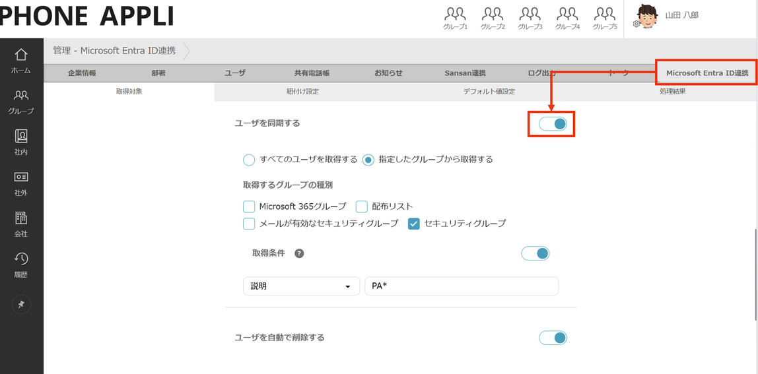Check メールが有効なセキュリティグループ checkbox
The image size is (758, 374).
tap(249, 224)
